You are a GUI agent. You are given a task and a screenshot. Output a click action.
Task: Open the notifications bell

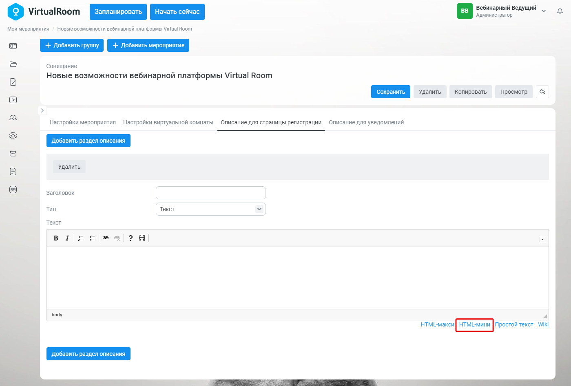coord(560,11)
